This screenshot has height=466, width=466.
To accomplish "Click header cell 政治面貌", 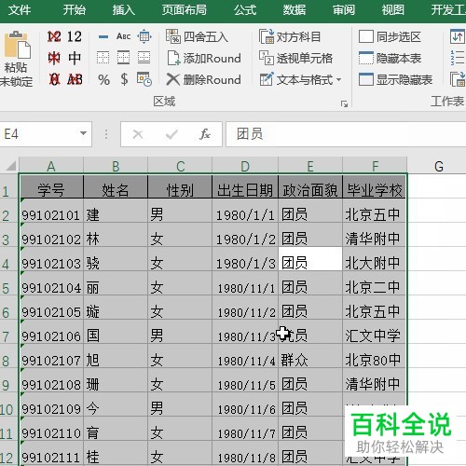I will [x=310, y=187].
